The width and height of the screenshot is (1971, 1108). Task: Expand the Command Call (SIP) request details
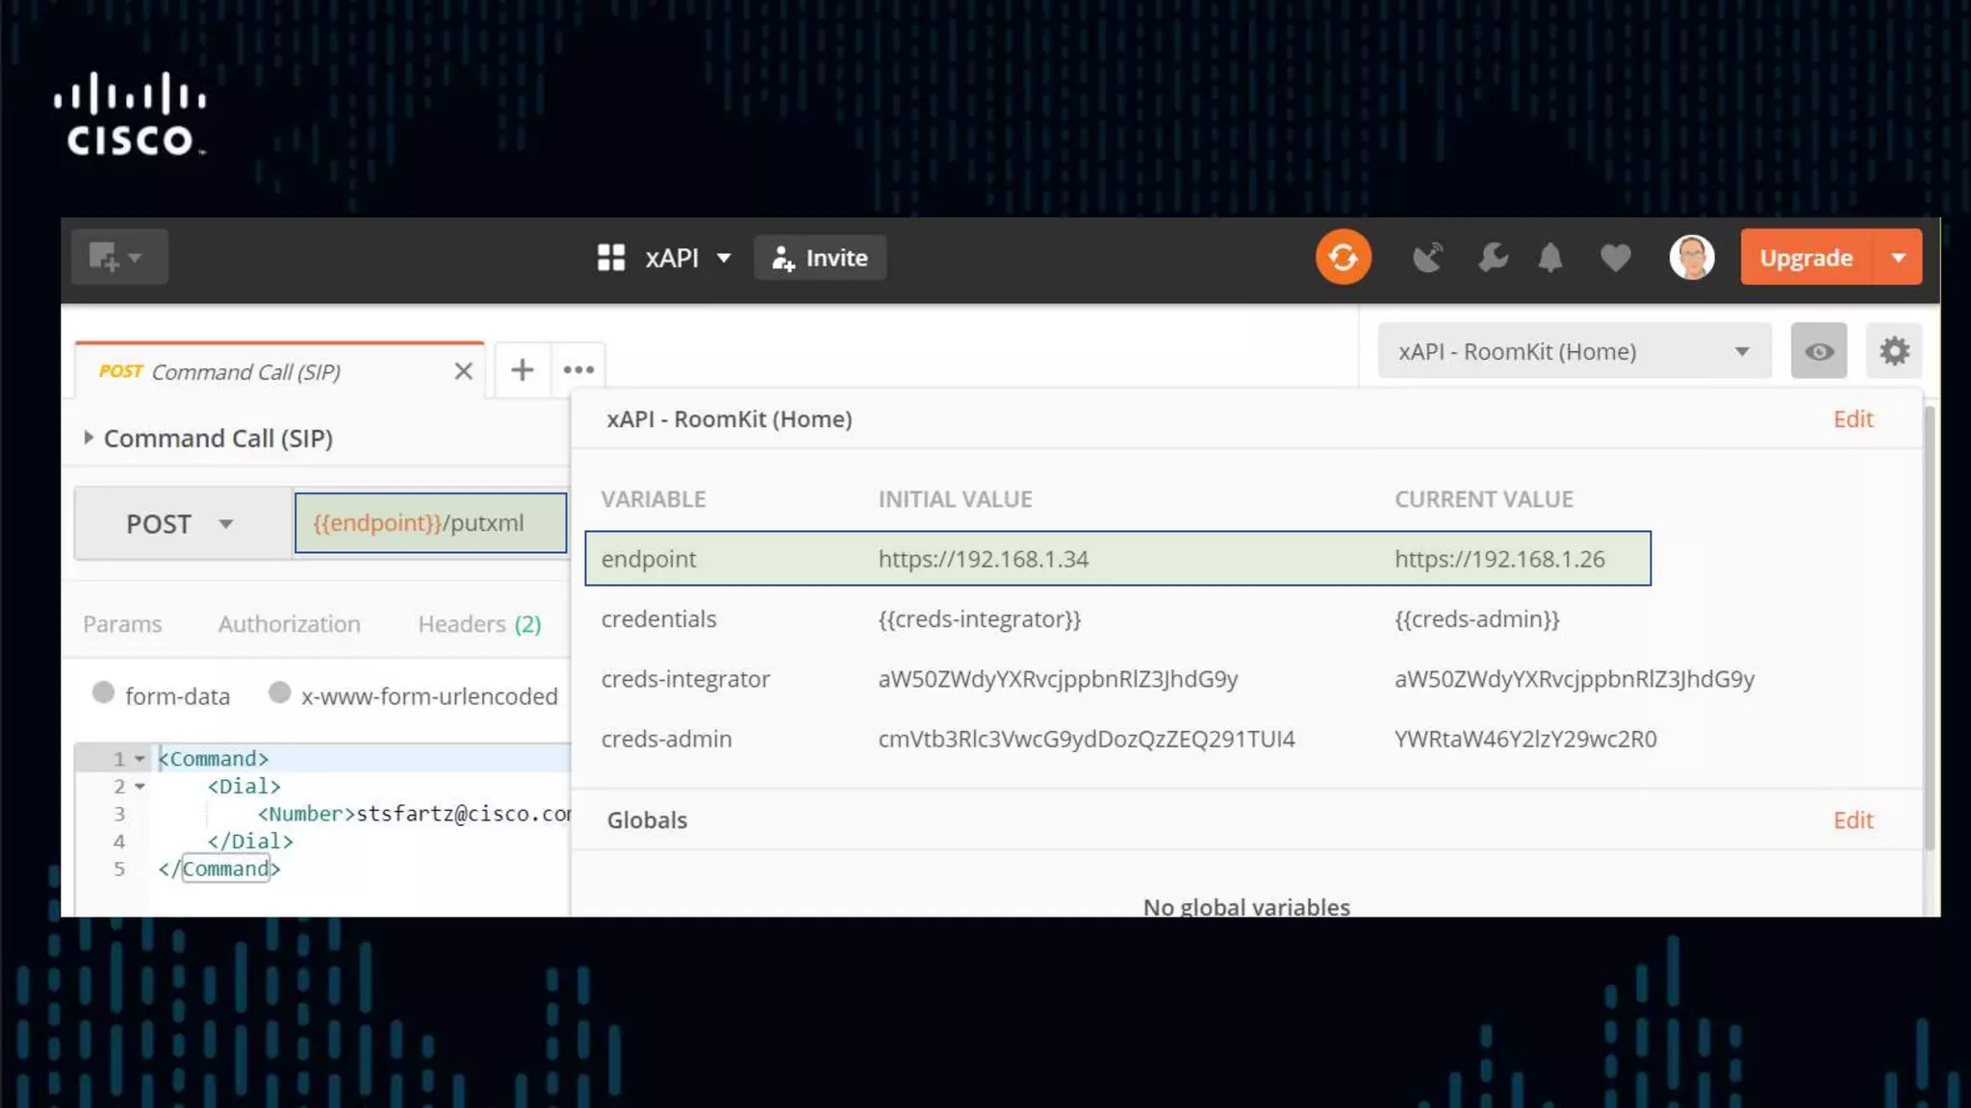89,438
